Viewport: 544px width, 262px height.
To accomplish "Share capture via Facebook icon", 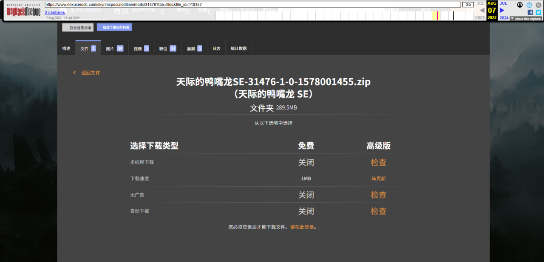I will click(530, 12).
